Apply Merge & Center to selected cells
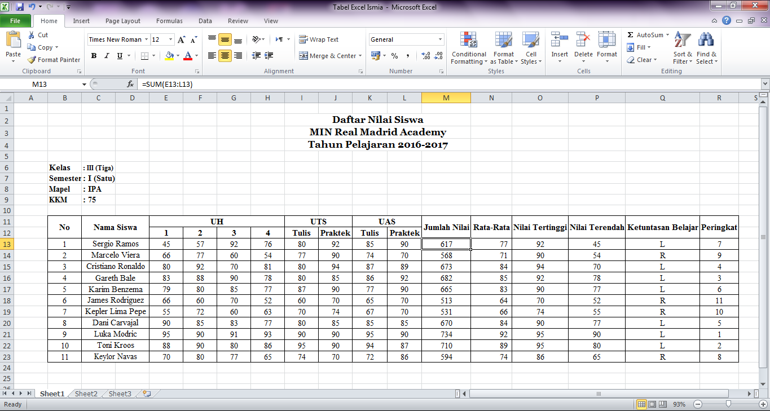770x411 pixels. [x=327, y=56]
